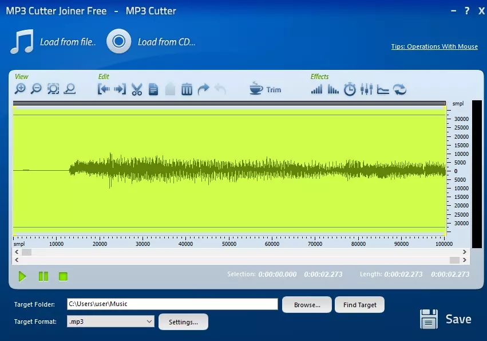Click the upper scrollbar right arrow
The height and width of the screenshot is (341, 487).
pyautogui.click(x=464, y=252)
